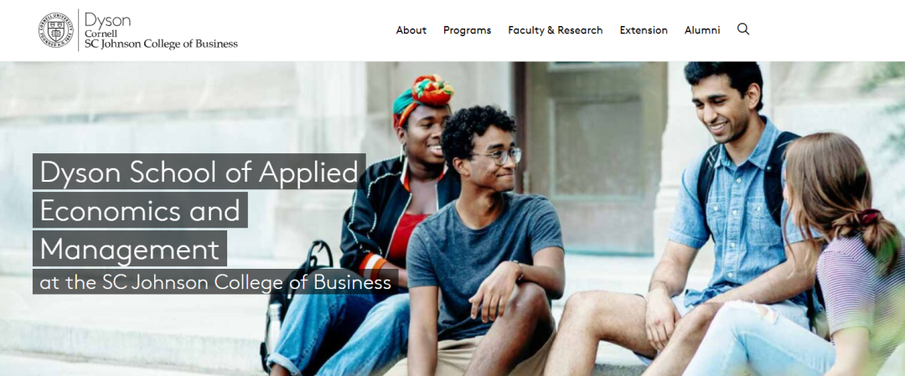Screen dimensions: 905x376
Task: Click the Cornell University seal logo
Action: (x=56, y=30)
